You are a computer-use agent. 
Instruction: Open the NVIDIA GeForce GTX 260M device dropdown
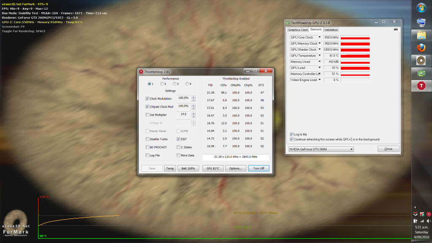tap(321, 149)
